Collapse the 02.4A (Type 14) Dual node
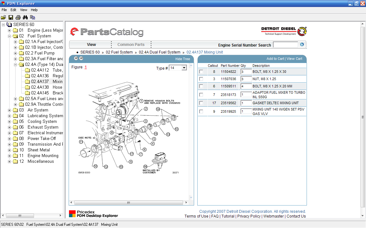Image resolution: width=366 pixels, height=228 pixels. point(15,65)
